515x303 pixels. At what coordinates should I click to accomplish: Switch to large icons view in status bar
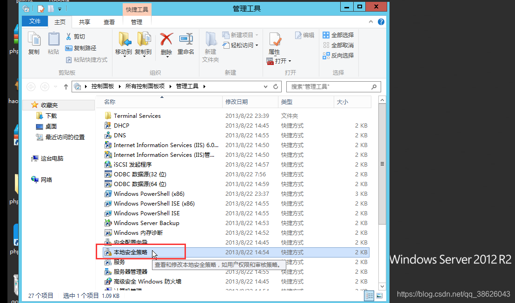click(379, 296)
